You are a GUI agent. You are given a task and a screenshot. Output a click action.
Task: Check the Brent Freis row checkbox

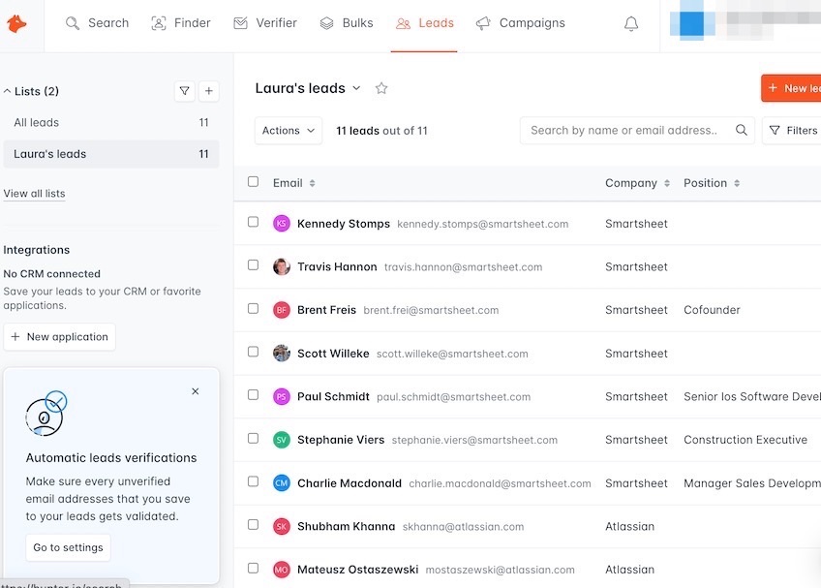coord(253,308)
